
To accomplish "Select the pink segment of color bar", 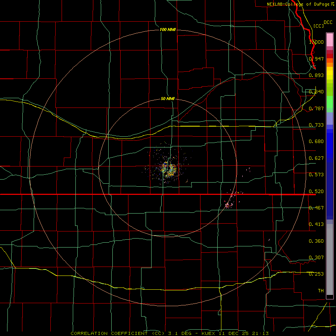I will 330,40.
